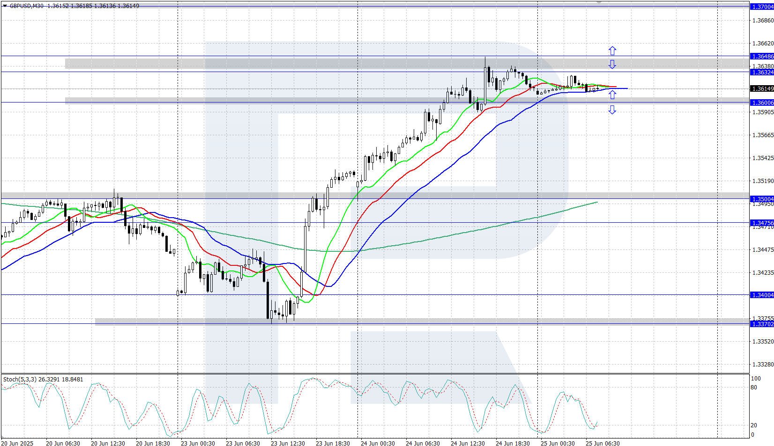
Task: Click the 1.33702 price level label
Action: (x=762, y=324)
